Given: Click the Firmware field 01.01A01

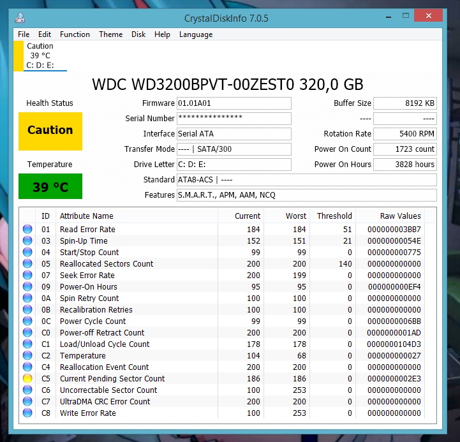Looking at the screenshot, I should [x=234, y=103].
